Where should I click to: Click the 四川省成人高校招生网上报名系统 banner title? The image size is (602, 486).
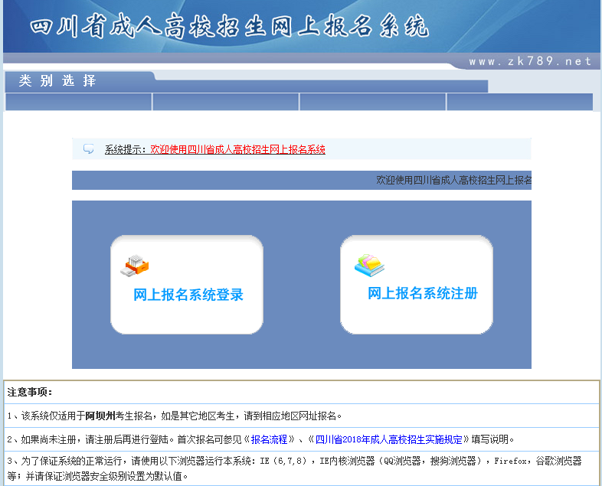click(229, 26)
